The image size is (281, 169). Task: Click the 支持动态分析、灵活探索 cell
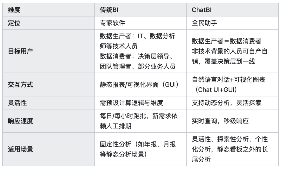click(232, 103)
